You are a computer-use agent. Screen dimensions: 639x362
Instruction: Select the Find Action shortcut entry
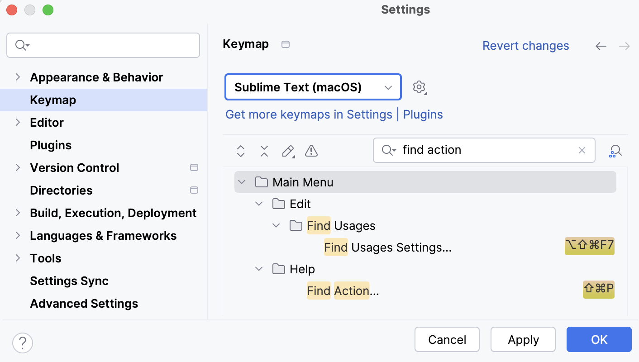pyautogui.click(x=342, y=291)
